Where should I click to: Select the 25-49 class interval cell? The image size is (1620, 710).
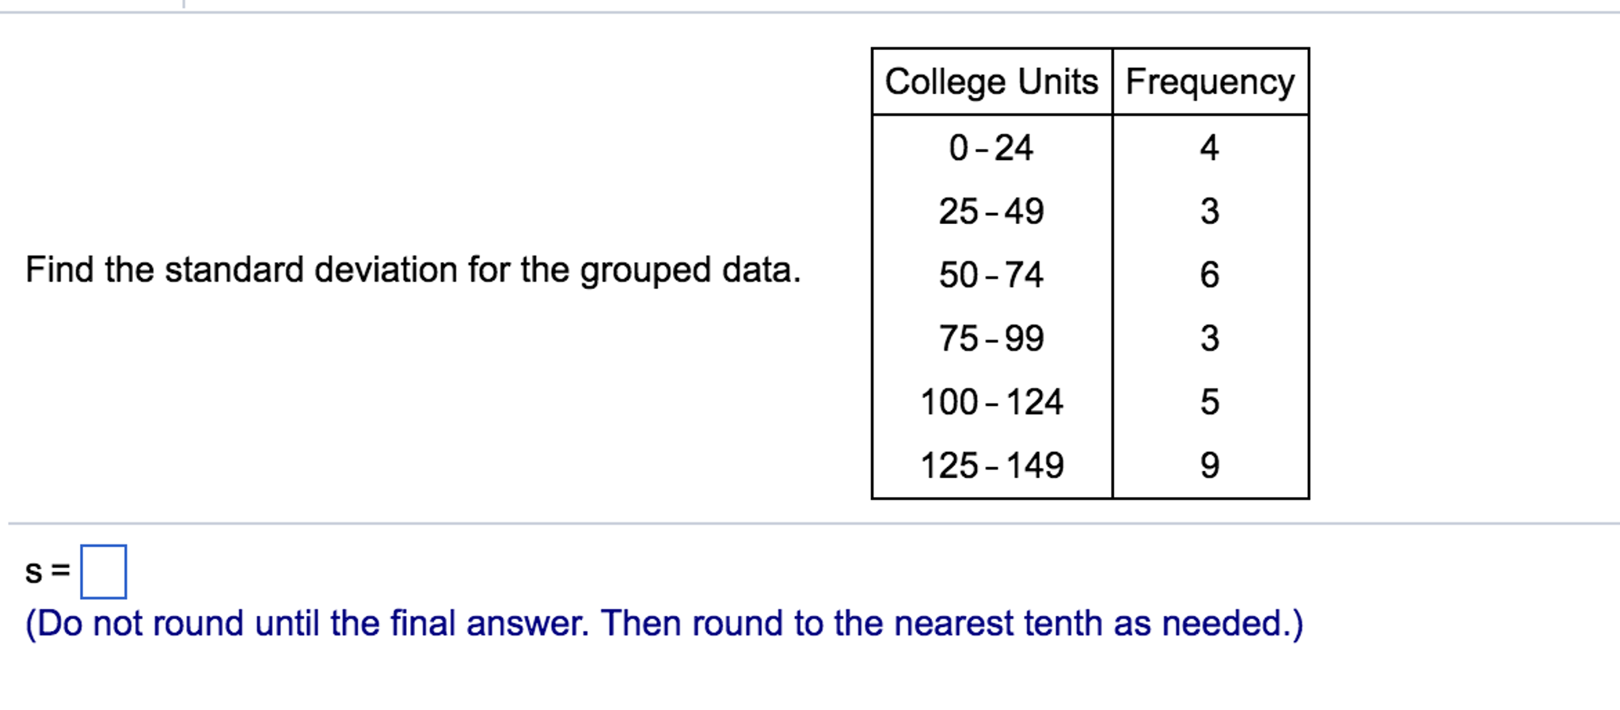coord(991,211)
